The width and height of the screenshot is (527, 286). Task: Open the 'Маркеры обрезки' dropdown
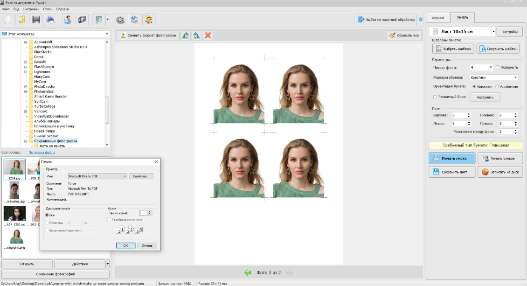tap(494, 77)
